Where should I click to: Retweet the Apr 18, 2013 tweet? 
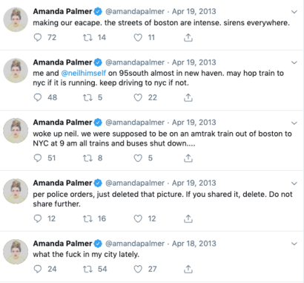click(87, 269)
